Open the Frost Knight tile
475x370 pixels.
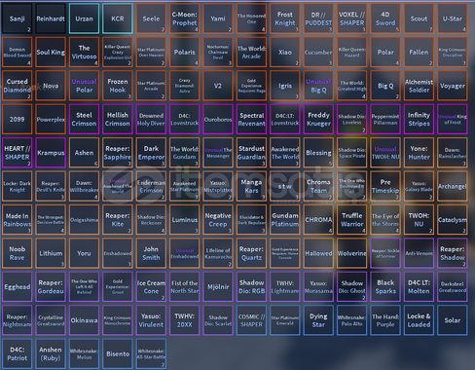point(285,18)
